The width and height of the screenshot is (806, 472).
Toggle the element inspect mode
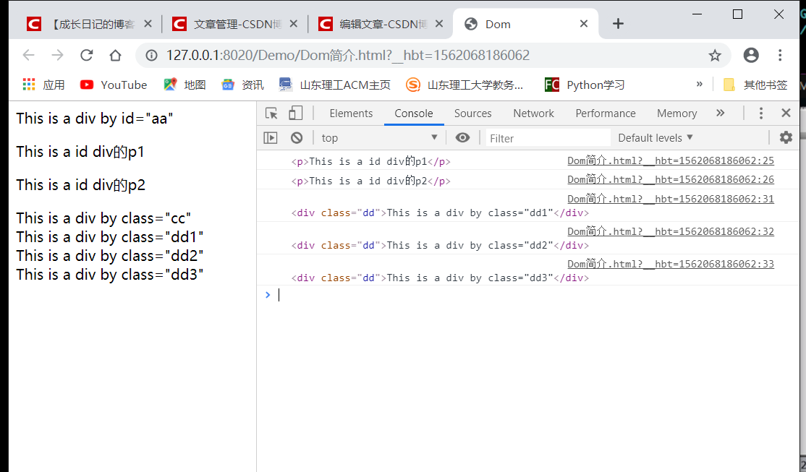271,113
